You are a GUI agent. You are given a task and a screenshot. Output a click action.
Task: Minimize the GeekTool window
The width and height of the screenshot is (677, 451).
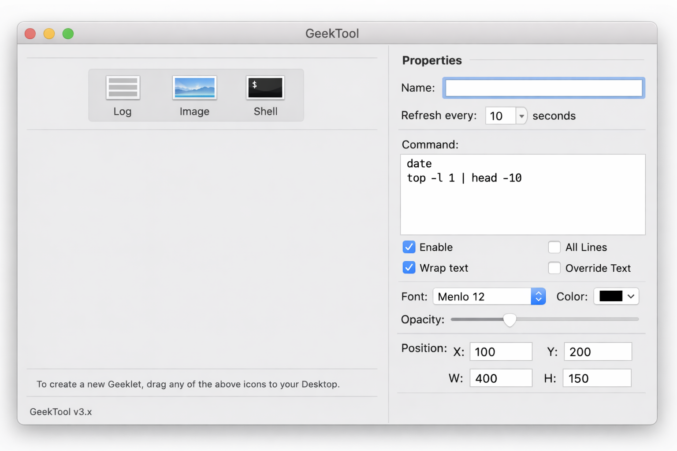coord(49,33)
